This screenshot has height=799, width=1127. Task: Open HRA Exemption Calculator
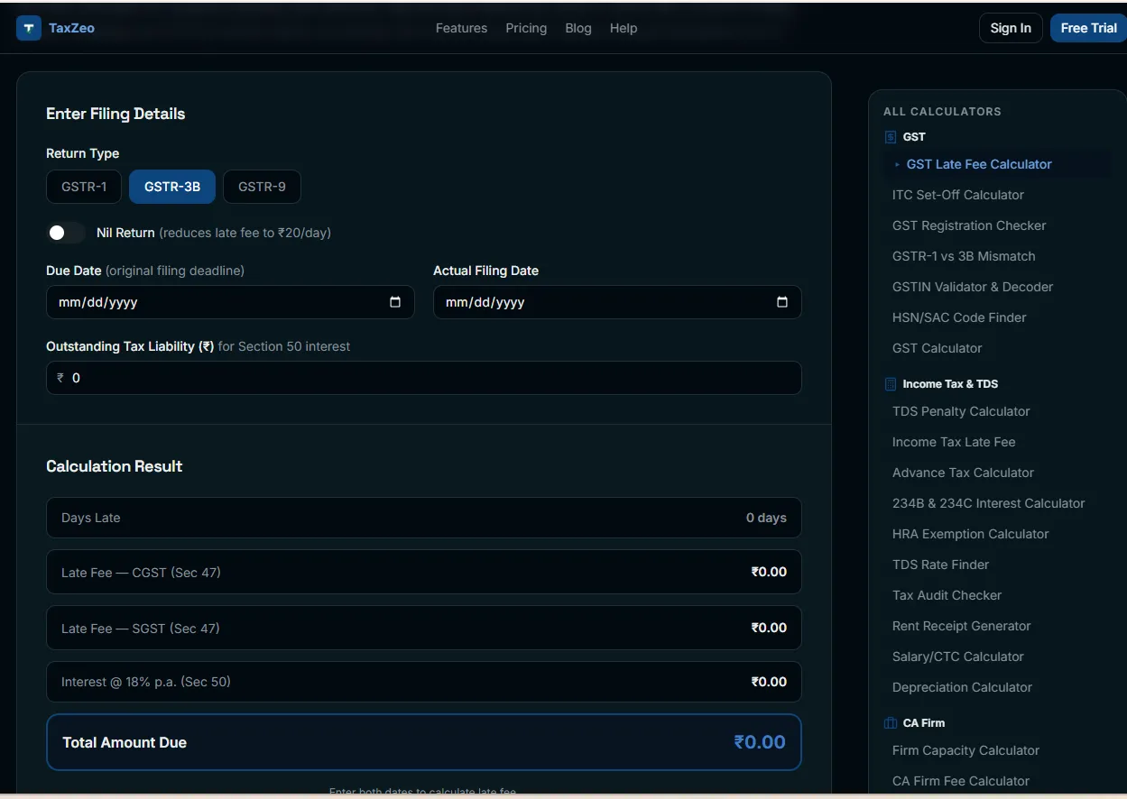(970, 534)
